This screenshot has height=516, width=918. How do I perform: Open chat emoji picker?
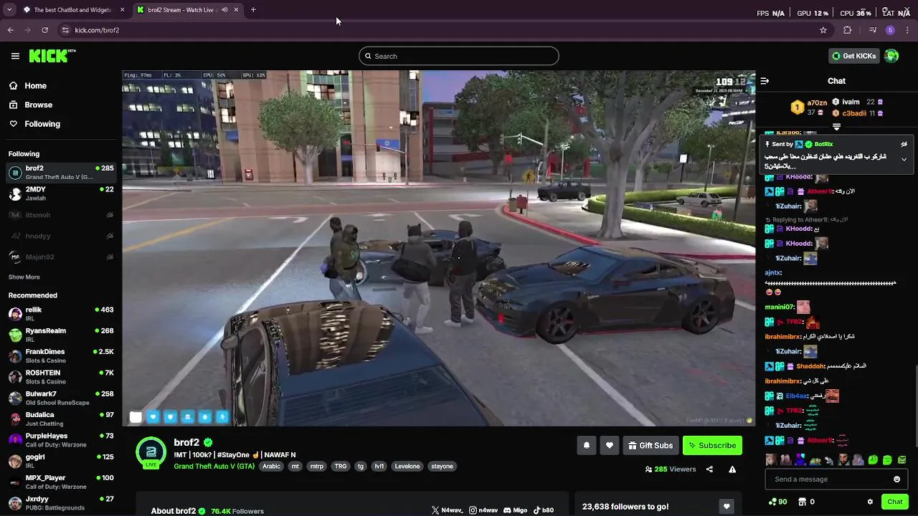896,479
